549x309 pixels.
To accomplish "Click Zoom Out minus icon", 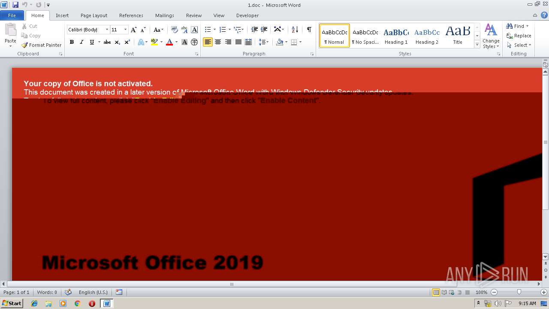I will point(494,292).
